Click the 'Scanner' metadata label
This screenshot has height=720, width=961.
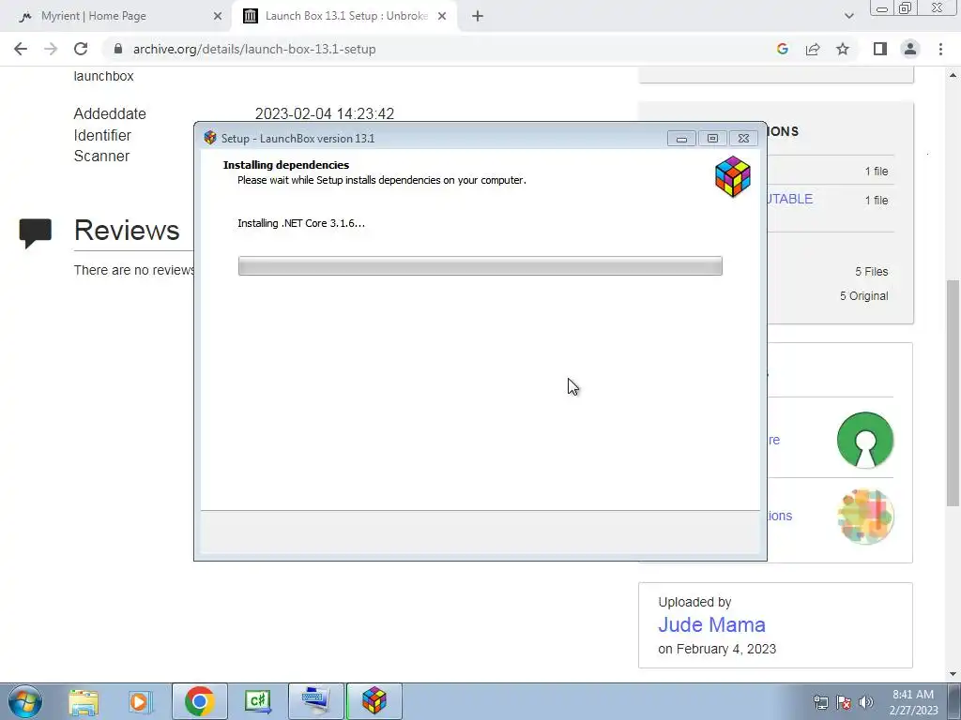click(x=101, y=157)
